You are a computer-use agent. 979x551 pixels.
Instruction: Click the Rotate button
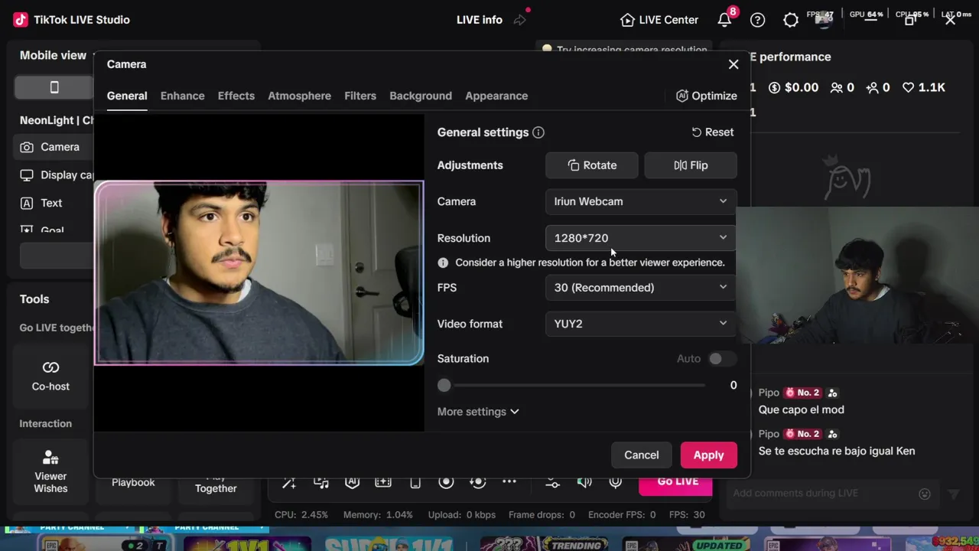(x=592, y=165)
